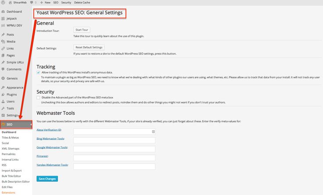Check Disable the Advanced part of meta box
This screenshot has width=323, height=195.
(38, 97)
